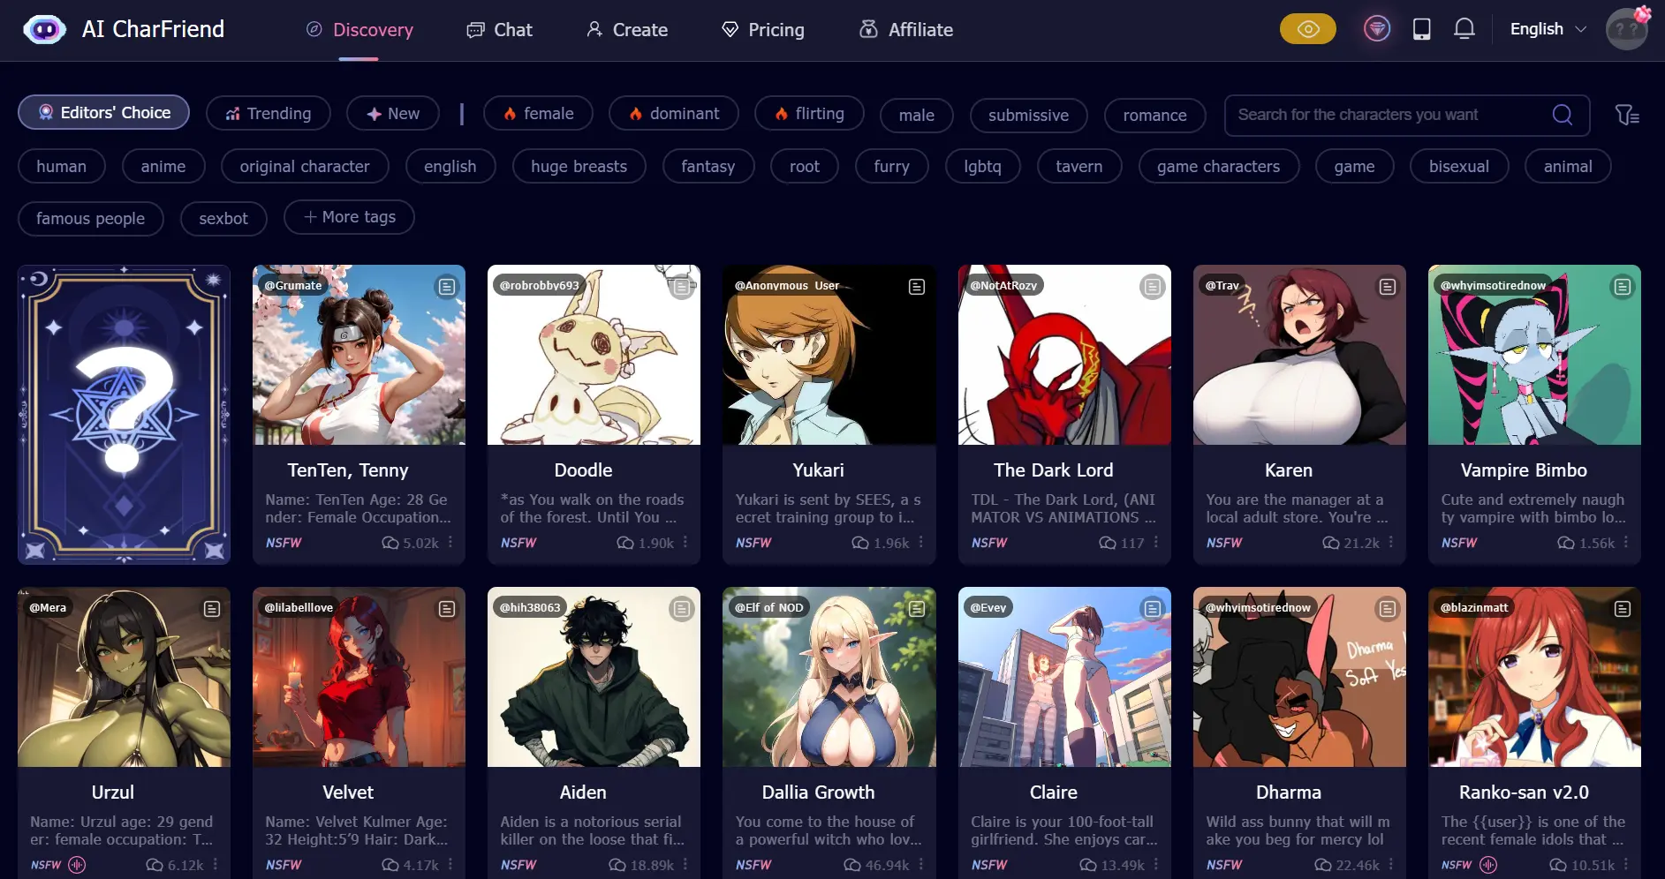The height and width of the screenshot is (879, 1665).
Task: Open the mystery question mark card
Action: coord(124,414)
